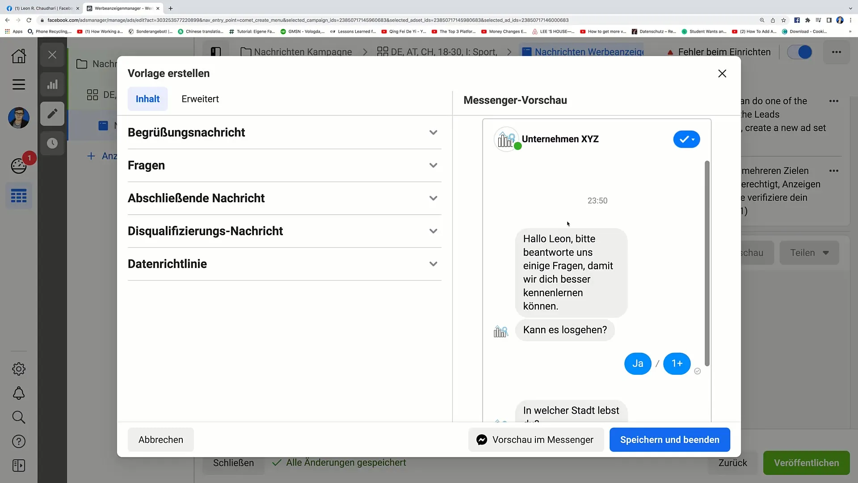The height and width of the screenshot is (483, 858).
Task: Switch to the Inhalt tab
Action: coord(147,99)
